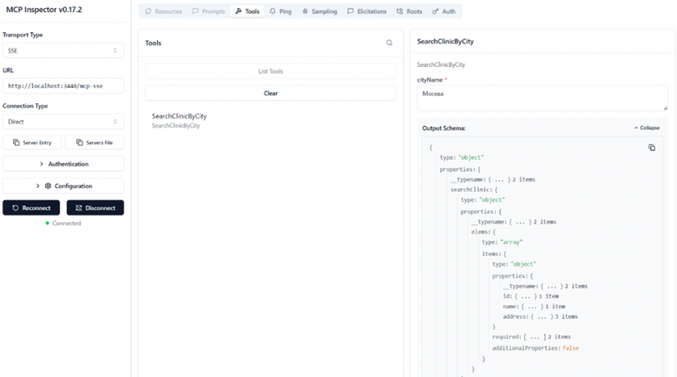The height and width of the screenshot is (377, 677).
Task: Click the searchClinic property key
Action: pos(471,189)
